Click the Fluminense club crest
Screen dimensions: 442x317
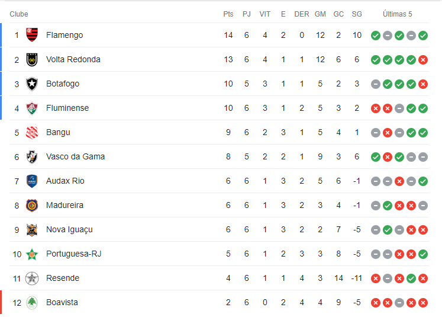(32, 108)
